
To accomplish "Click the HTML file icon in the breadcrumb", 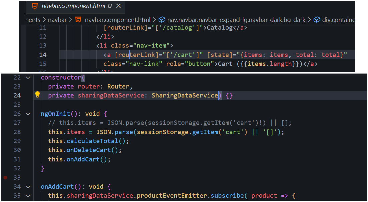I will (78, 20).
